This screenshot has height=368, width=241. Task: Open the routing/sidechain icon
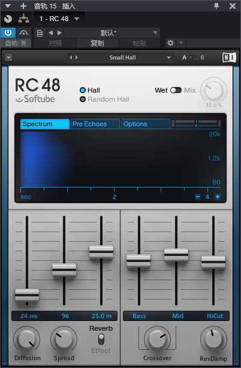(23, 19)
